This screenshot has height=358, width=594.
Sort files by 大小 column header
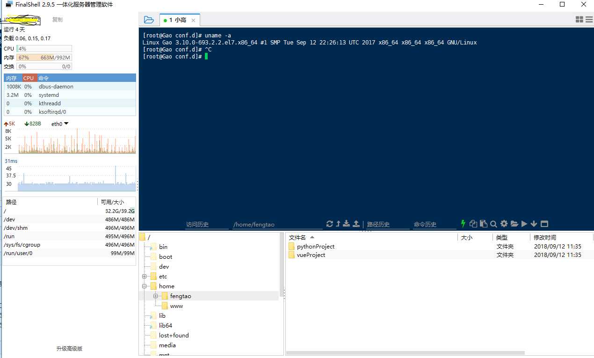click(475, 237)
